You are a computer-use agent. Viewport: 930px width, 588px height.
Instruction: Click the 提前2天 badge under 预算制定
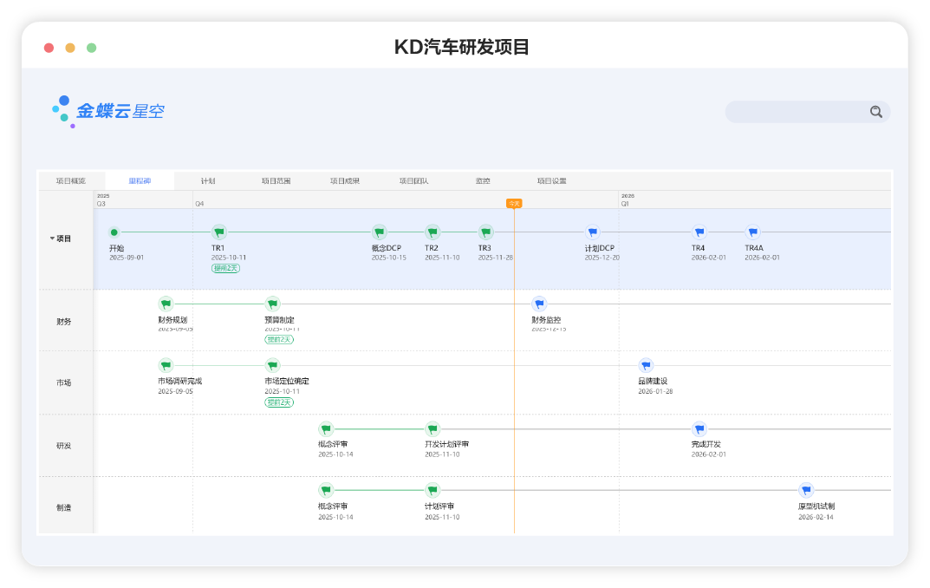coord(280,338)
